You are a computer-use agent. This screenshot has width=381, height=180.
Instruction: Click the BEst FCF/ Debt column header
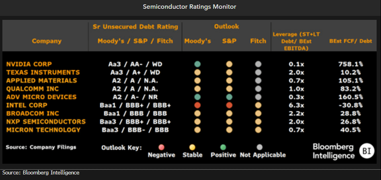(350, 41)
